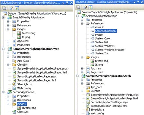
Task: Close the left Solution Explorer panel
Action: (x=71, y=3)
